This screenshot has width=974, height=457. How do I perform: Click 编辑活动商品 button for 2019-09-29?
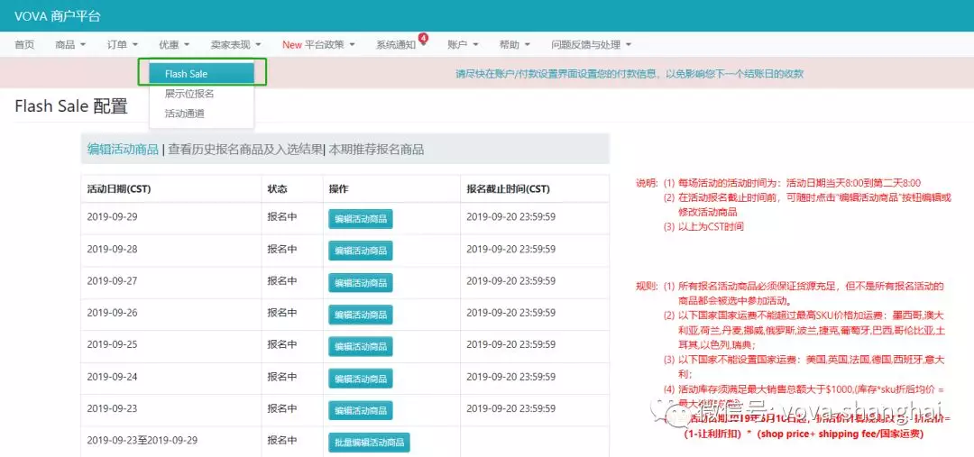360,218
